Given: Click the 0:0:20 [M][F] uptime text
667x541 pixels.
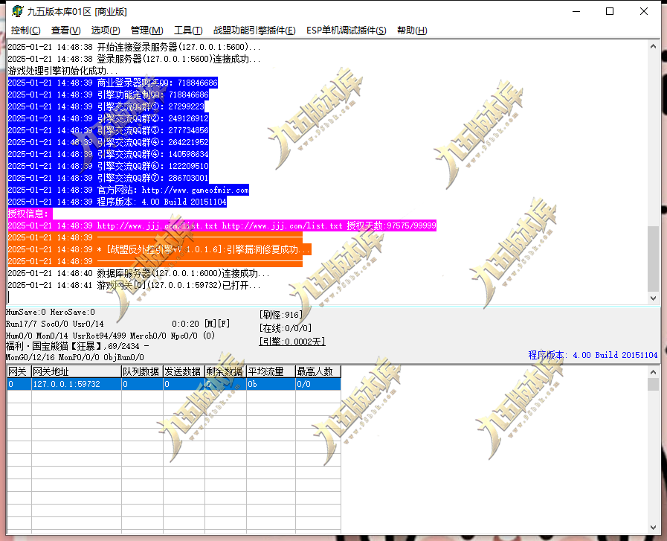Looking at the screenshot, I should [x=201, y=324].
